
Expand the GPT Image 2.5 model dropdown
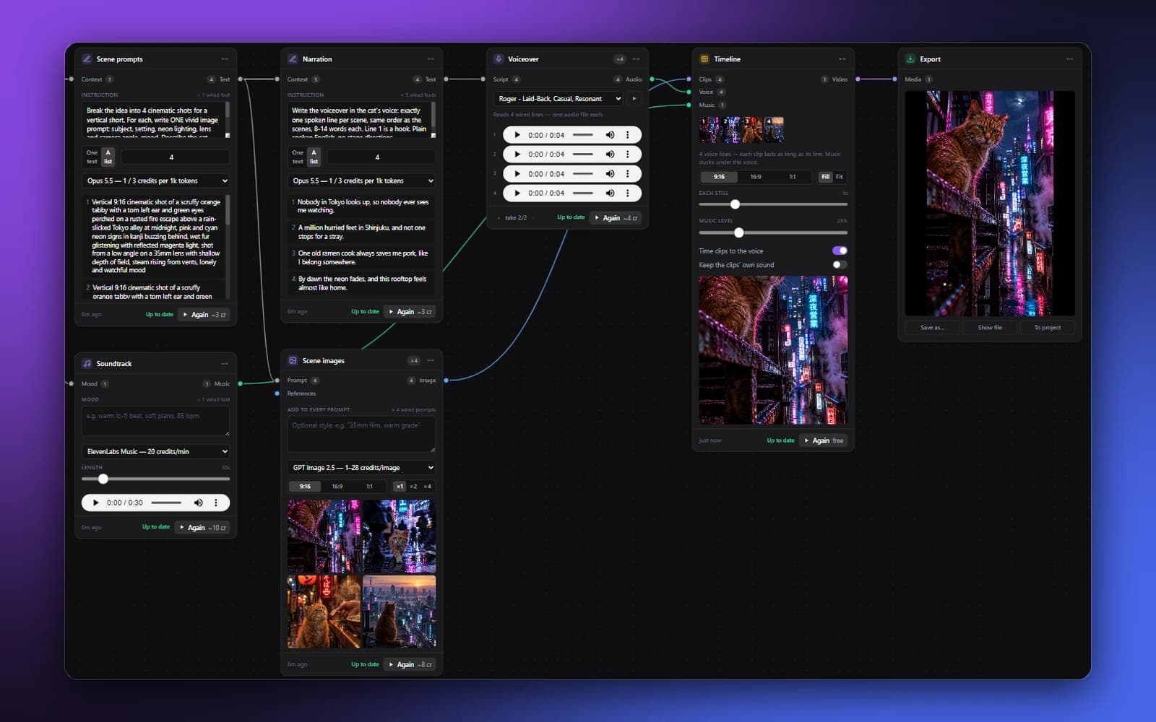[x=361, y=468]
